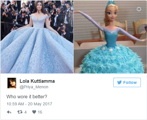Open the blue gown red carpet photo

pos(37,37)
